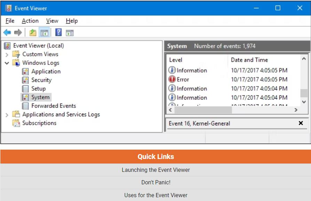
Task: Select the Setup log
Action: [x=39, y=89]
